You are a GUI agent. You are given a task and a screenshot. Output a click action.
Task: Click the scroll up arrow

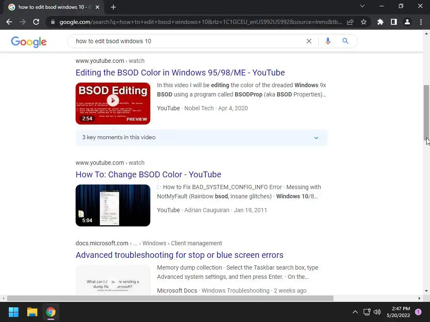(x=426, y=34)
